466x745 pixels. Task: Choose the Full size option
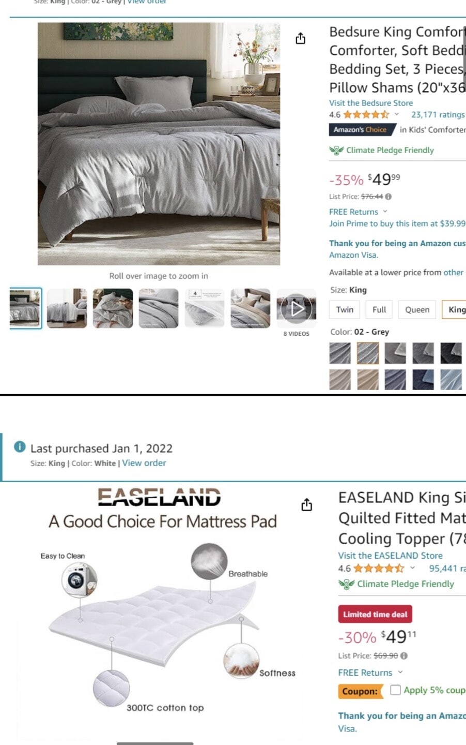[379, 309]
